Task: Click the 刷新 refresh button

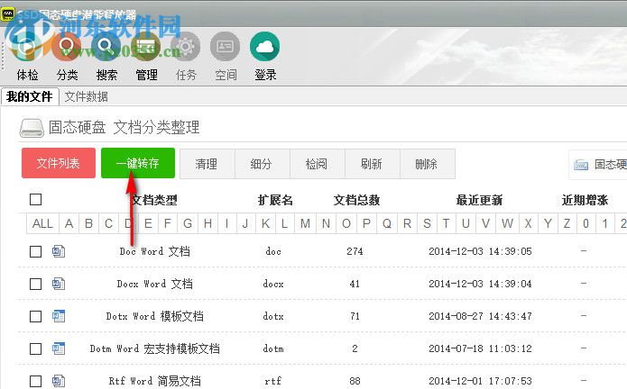Action: (x=373, y=164)
